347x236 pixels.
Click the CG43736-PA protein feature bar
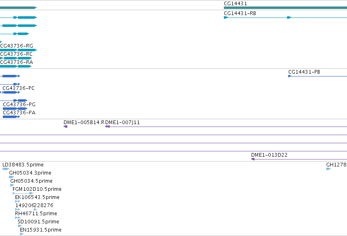click(11, 117)
